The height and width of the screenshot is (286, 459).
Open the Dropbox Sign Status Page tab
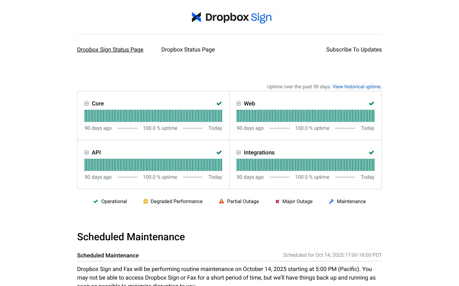tap(110, 50)
